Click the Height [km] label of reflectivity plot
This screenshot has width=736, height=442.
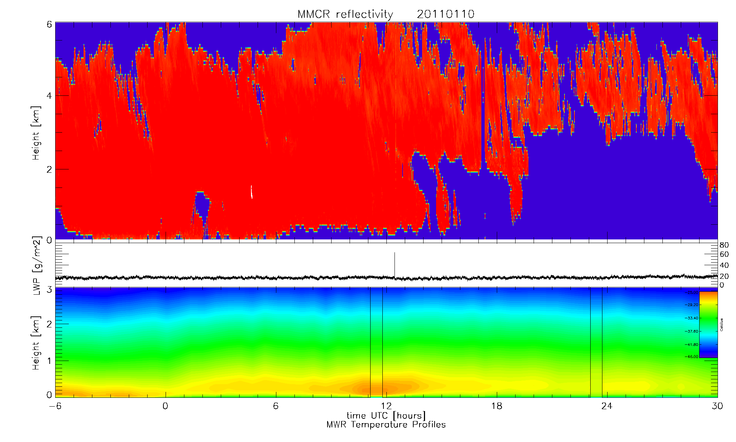click(36, 133)
